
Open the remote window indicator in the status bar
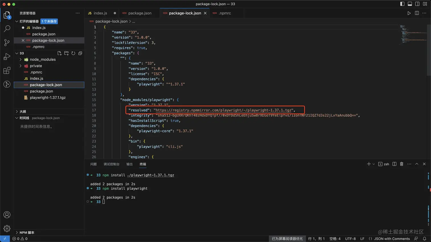pyautogui.click(x=5, y=239)
